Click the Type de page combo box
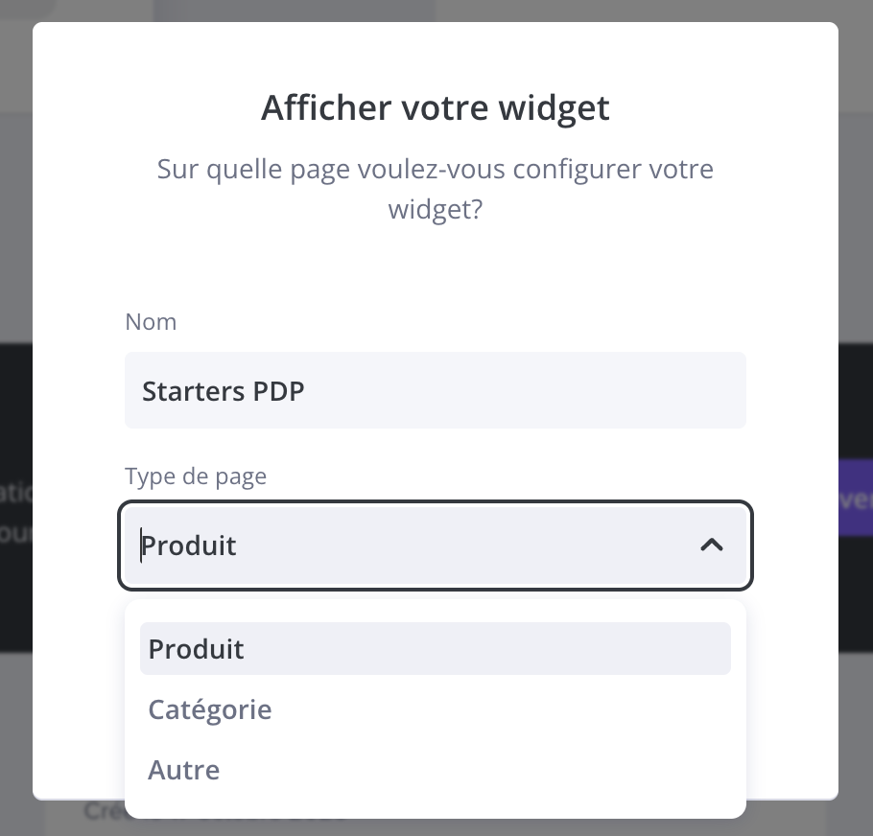This screenshot has height=836, width=873. click(x=435, y=546)
